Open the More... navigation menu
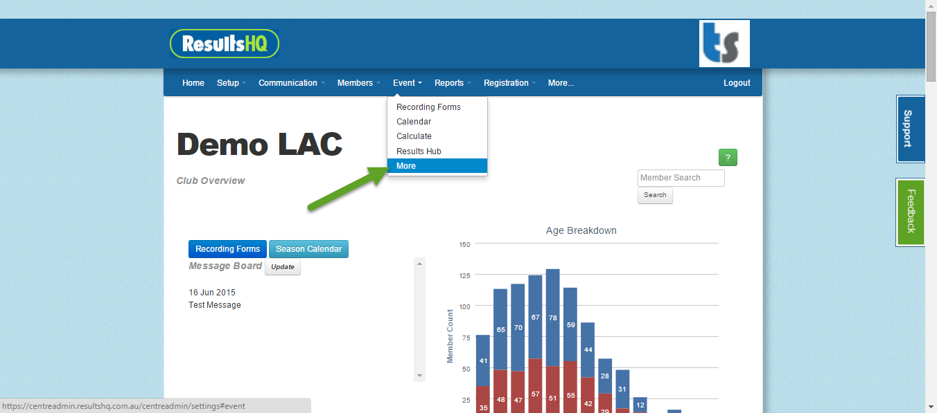 (561, 82)
